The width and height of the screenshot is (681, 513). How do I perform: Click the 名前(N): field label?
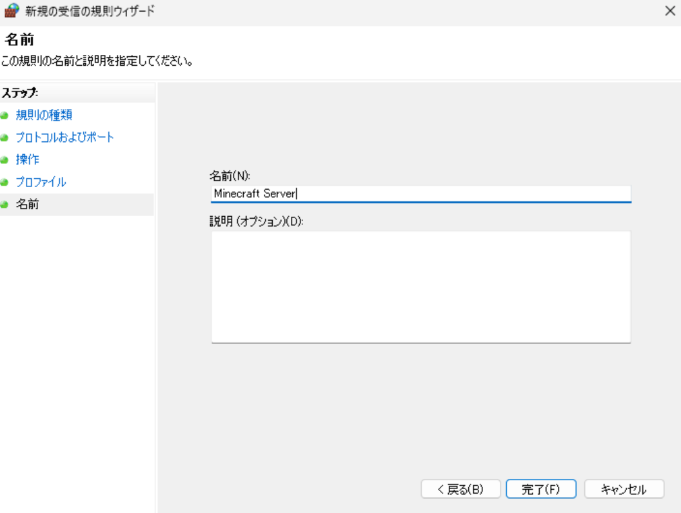click(230, 176)
